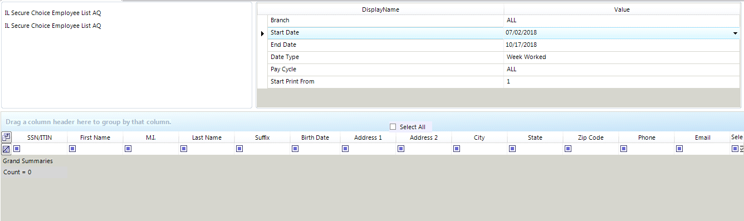Sort by the M.I. column header
Viewport: 744px width, 221px height.
pos(151,137)
